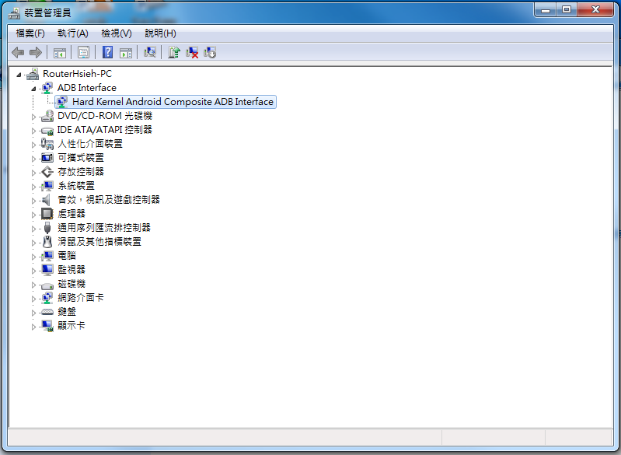621x455 pixels.
Task: Click the RouterHsieh-PC computer icon
Action: pyautogui.click(x=33, y=74)
